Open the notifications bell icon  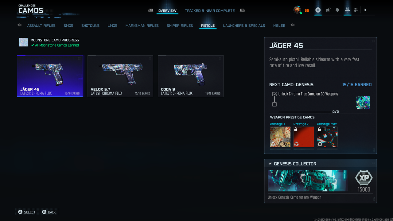click(337, 10)
